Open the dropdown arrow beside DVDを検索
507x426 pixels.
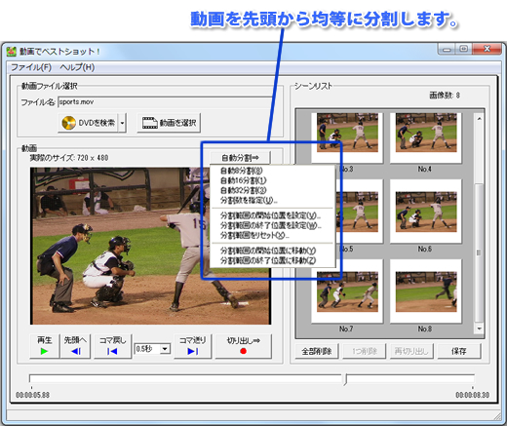coord(122,123)
